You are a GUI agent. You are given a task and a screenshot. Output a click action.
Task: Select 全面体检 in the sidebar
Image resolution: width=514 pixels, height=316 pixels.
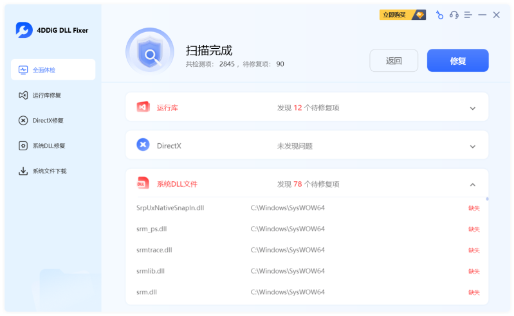coord(53,69)
